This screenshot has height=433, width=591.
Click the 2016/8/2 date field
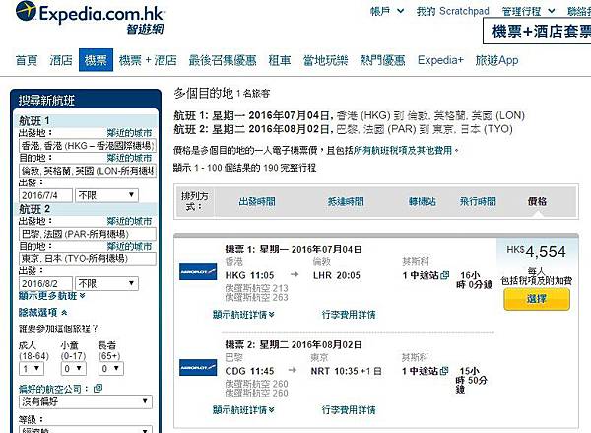click(x=45, y=283)
